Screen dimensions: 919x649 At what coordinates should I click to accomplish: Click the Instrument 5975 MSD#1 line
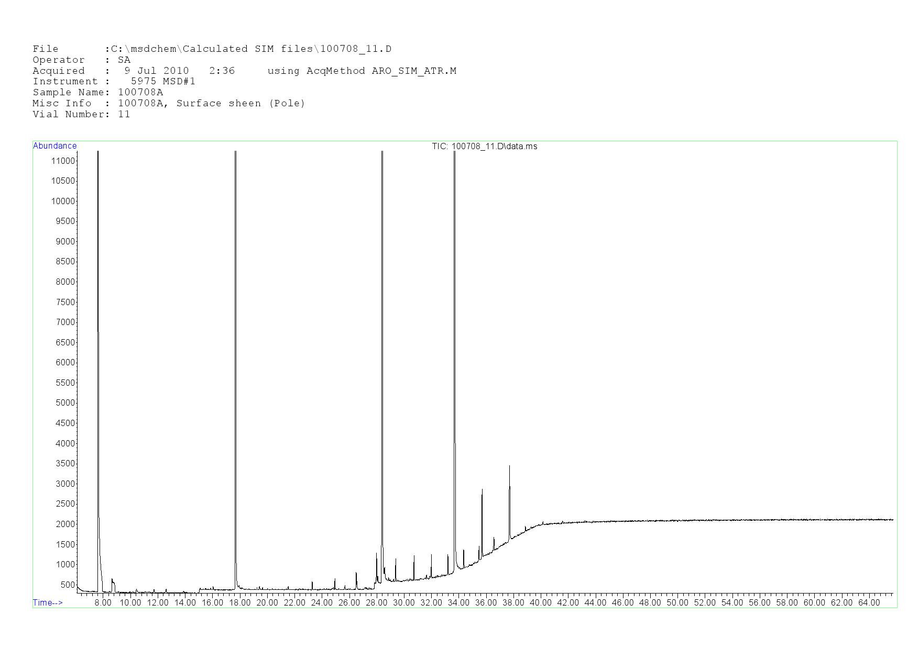[x=114, y=82]
